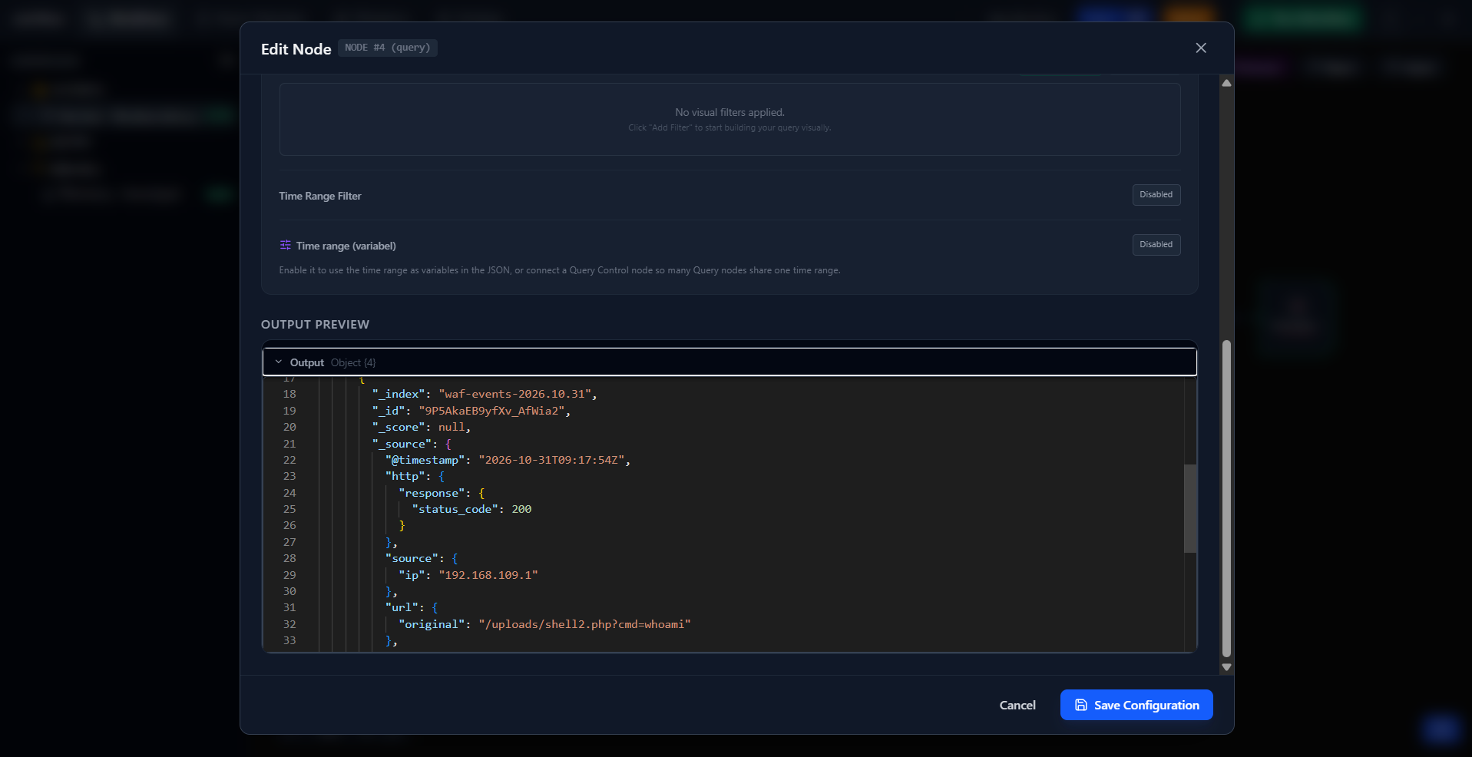Click the "_index" waf-events line 18
1472x757 pixels.
click(485, 394)
